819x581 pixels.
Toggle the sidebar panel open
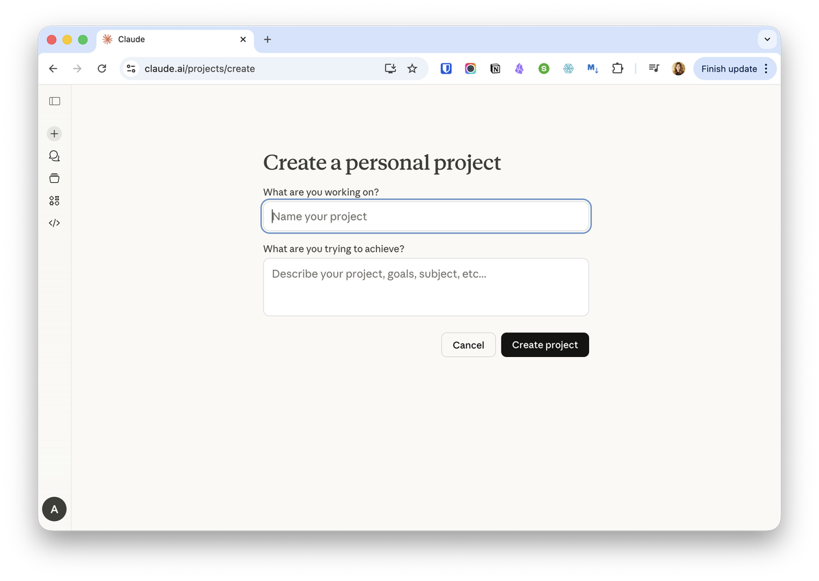click(55, 101)
